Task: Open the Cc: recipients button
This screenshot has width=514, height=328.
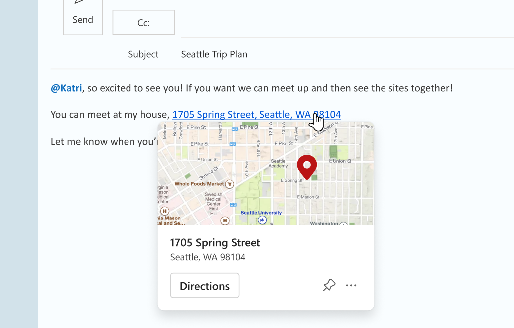Action: pos(143,22)
